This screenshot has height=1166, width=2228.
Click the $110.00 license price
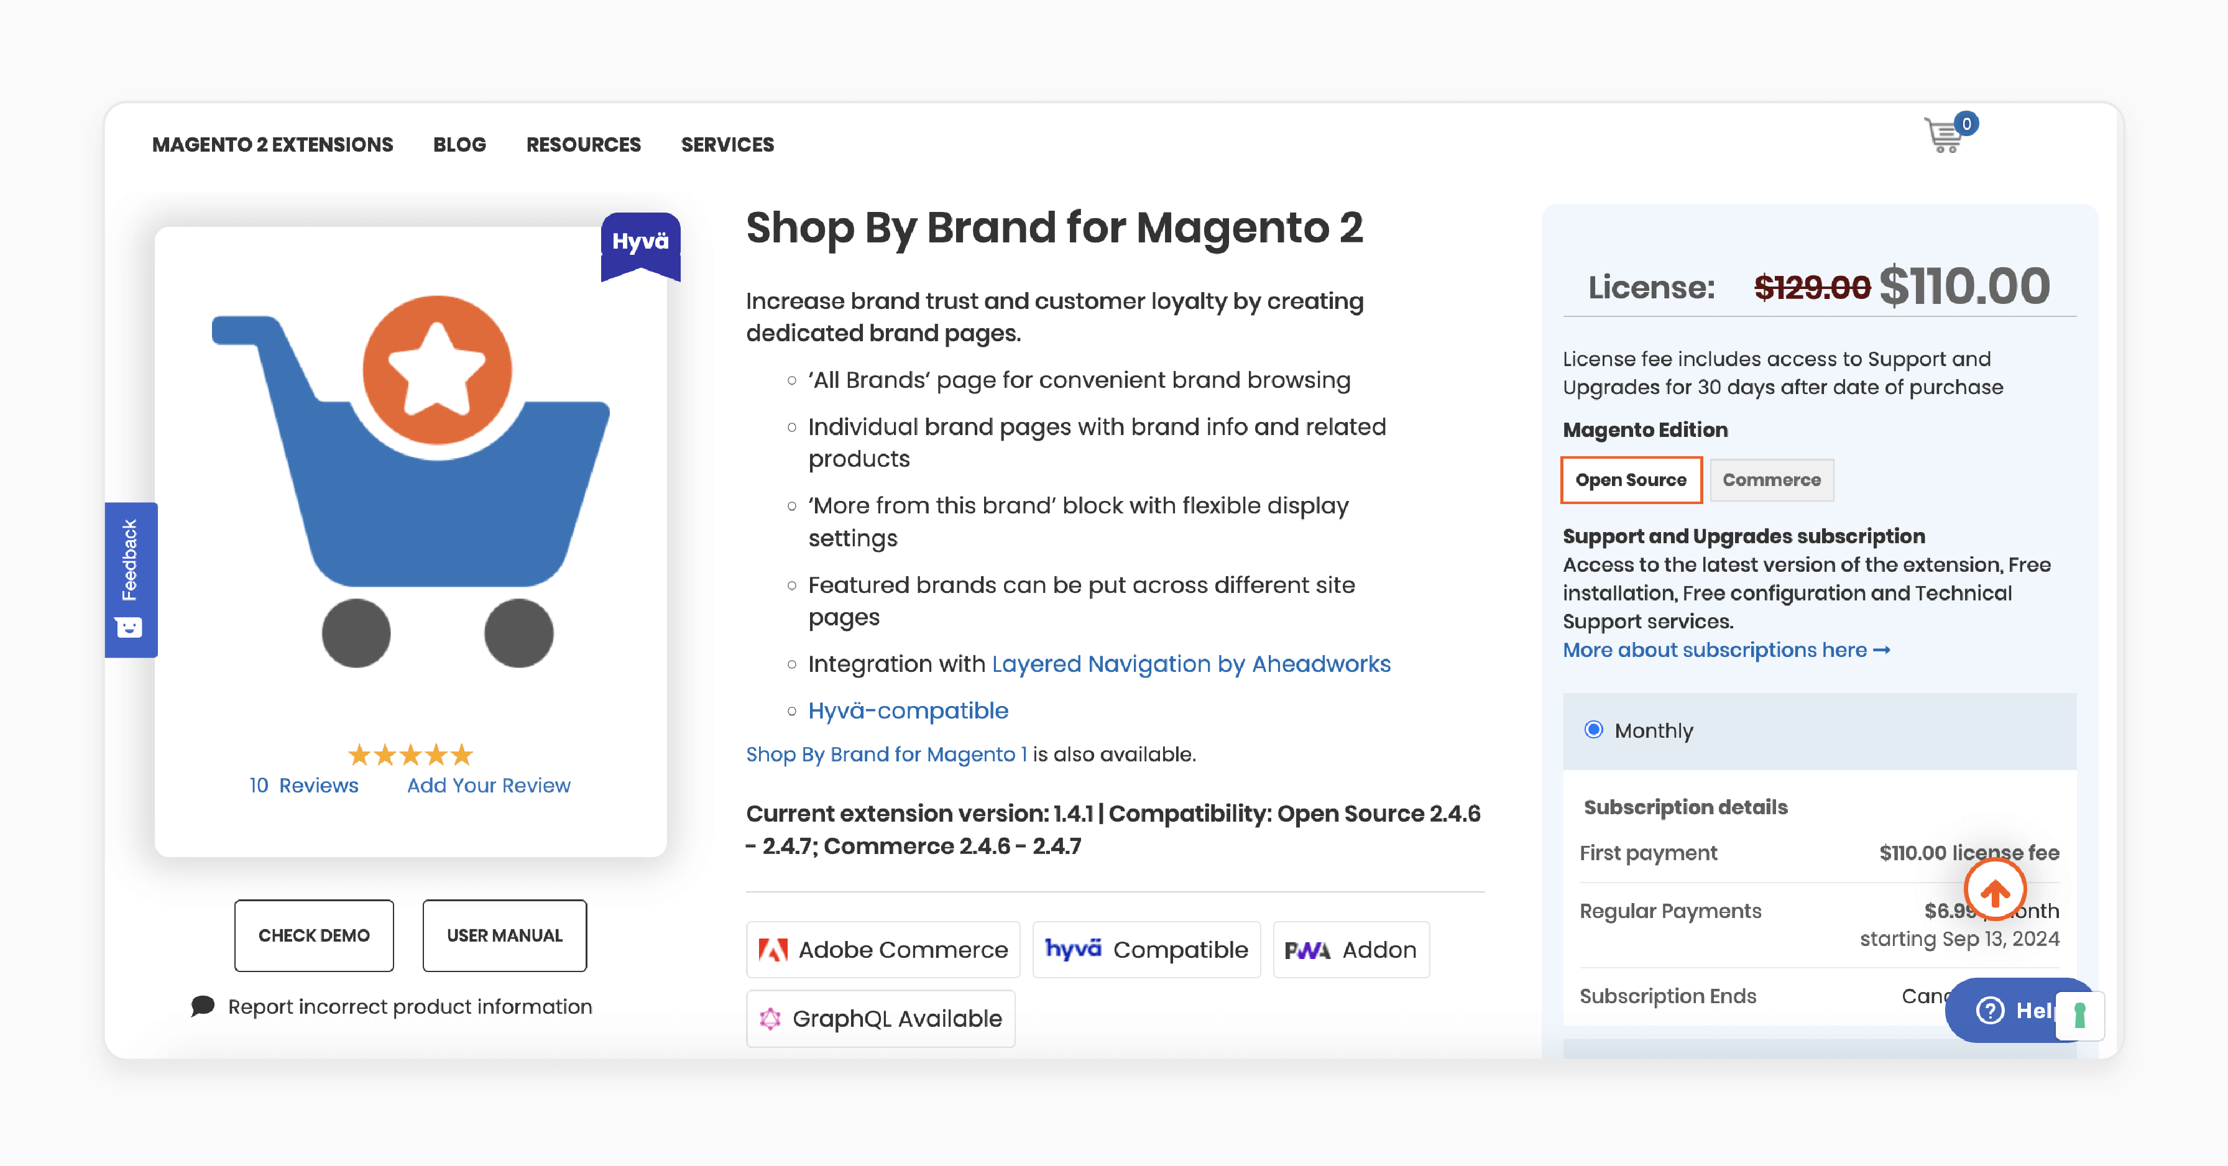(1964, 287)
